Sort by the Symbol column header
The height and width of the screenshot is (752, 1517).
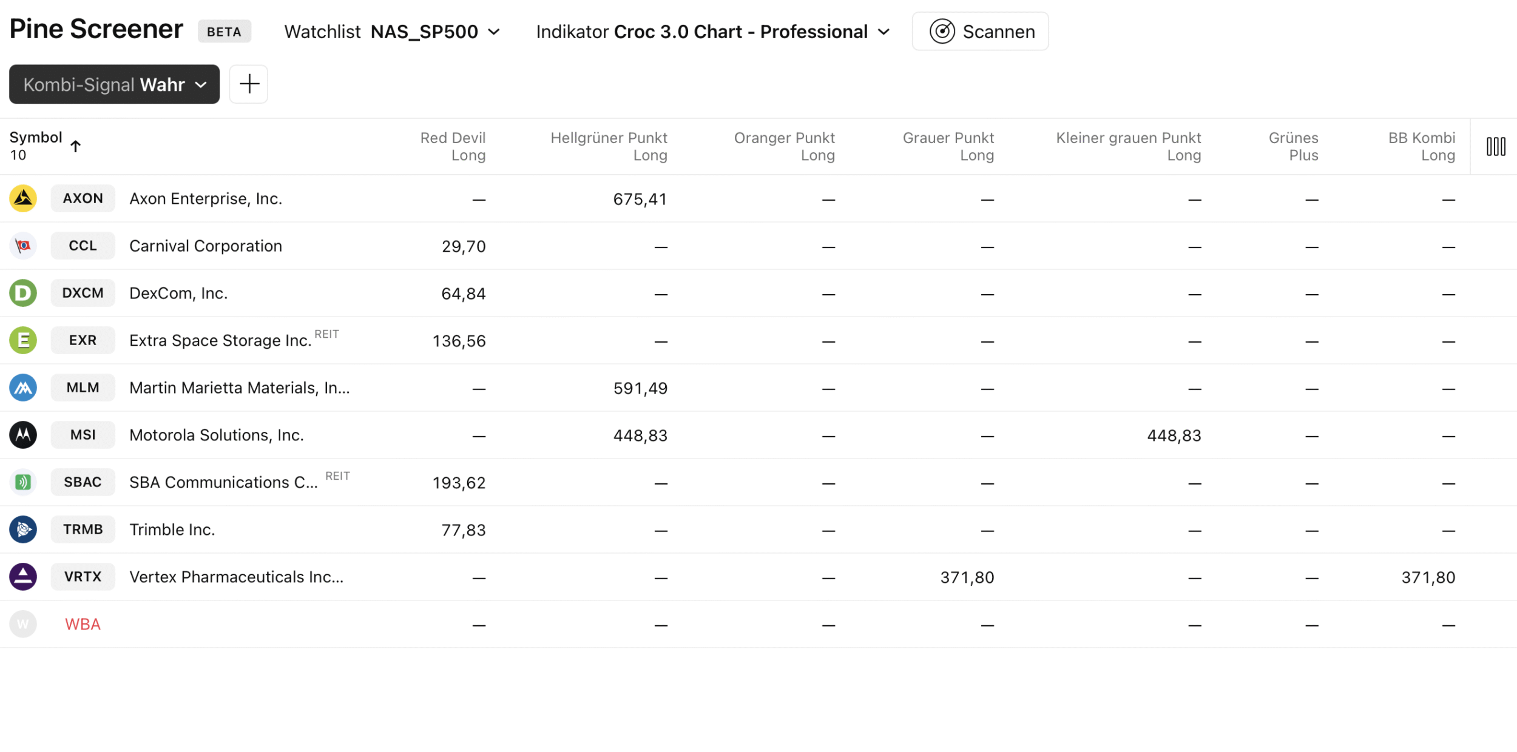(36, 138)
